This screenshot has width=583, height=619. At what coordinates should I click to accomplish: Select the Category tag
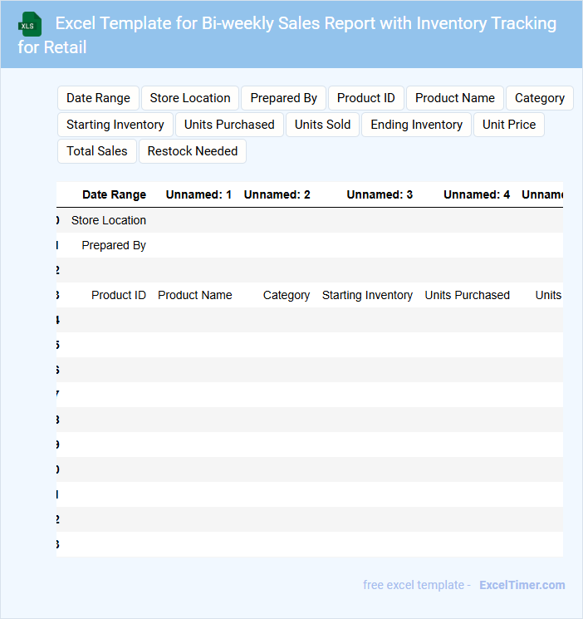(539, 98)
